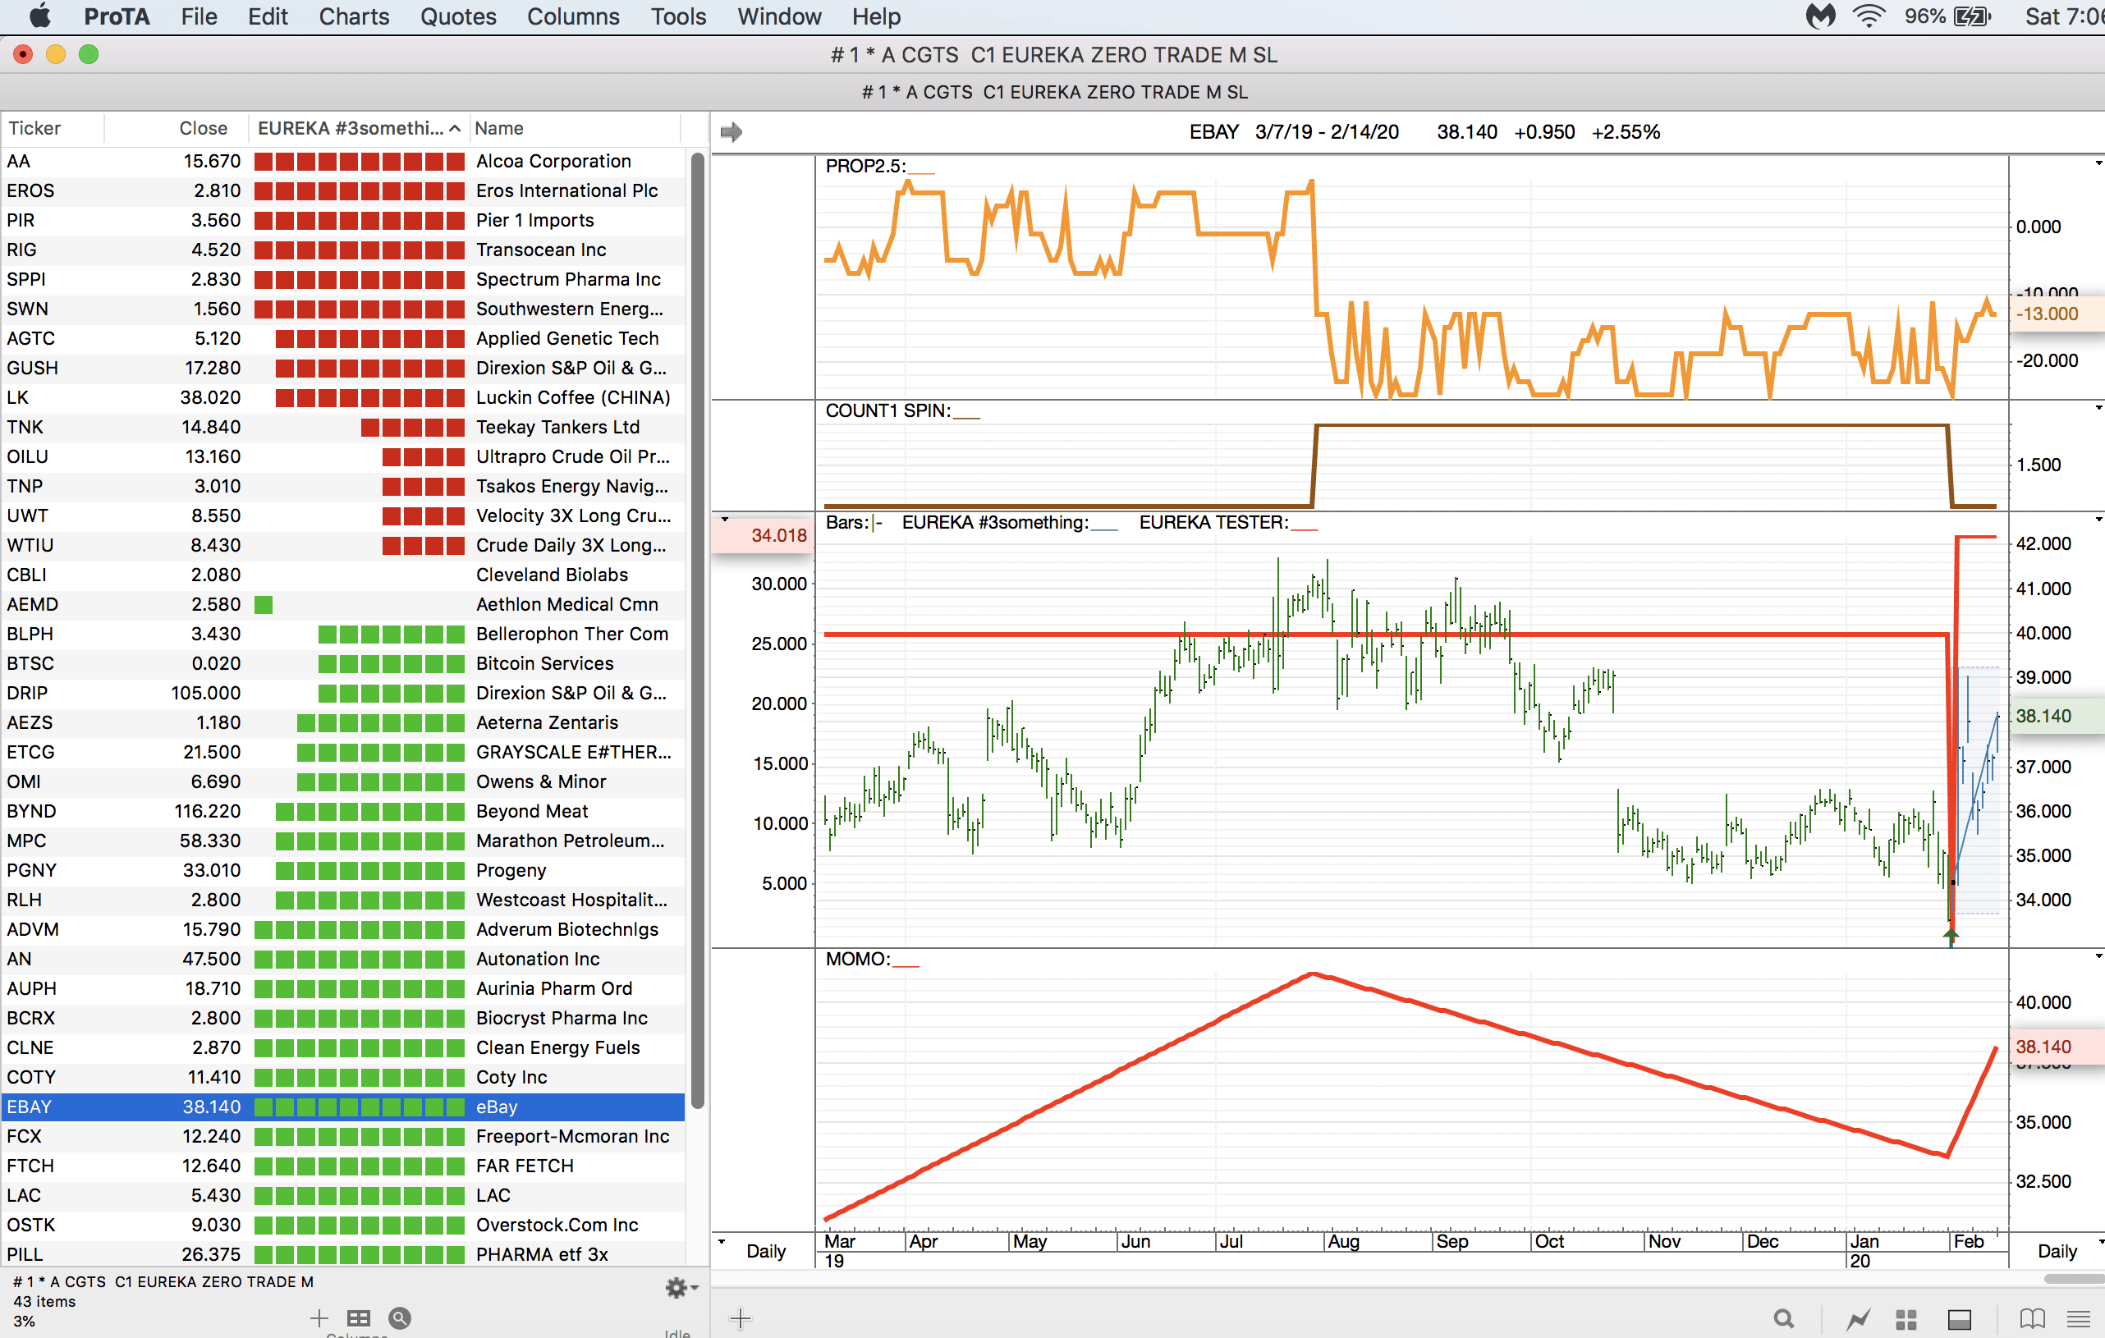Open the Charts menu
Viewport: 2105px width, 1338px height.
click(353, 16)
